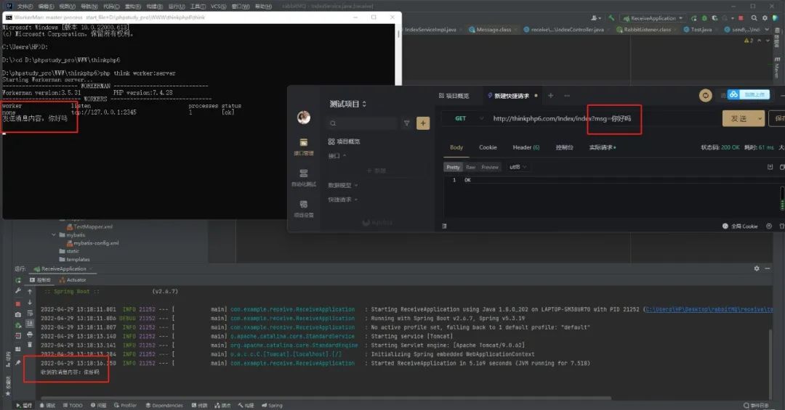
Task: Open the send button dropdown arrow
Action: pyautogui.click(x=760, y=118)
